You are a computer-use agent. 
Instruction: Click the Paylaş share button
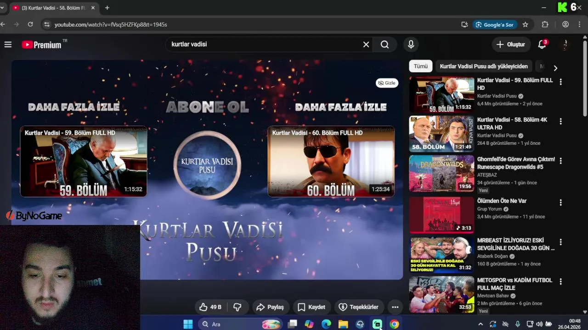pos(270,307)
